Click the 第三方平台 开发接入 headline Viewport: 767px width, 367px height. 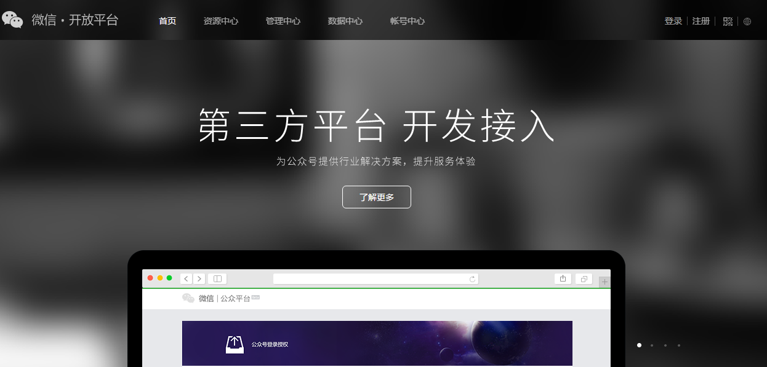click(377, 125)
